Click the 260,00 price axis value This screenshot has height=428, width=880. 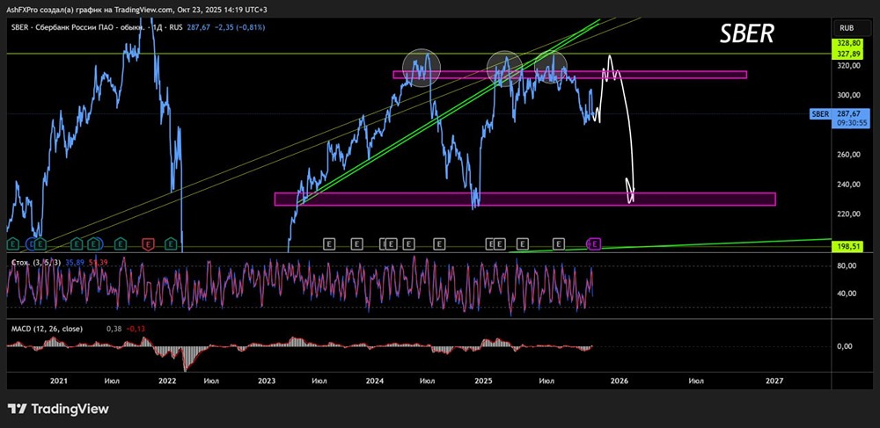pos(847,155)
